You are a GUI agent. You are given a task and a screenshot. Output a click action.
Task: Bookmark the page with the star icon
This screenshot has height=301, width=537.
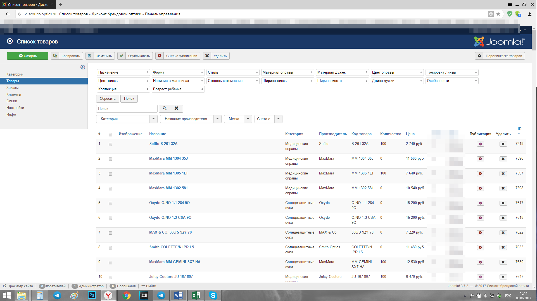tap(498, 14)
